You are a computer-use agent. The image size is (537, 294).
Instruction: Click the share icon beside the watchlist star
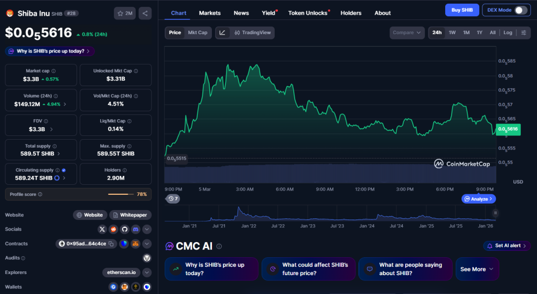click(x=145, y=13)
